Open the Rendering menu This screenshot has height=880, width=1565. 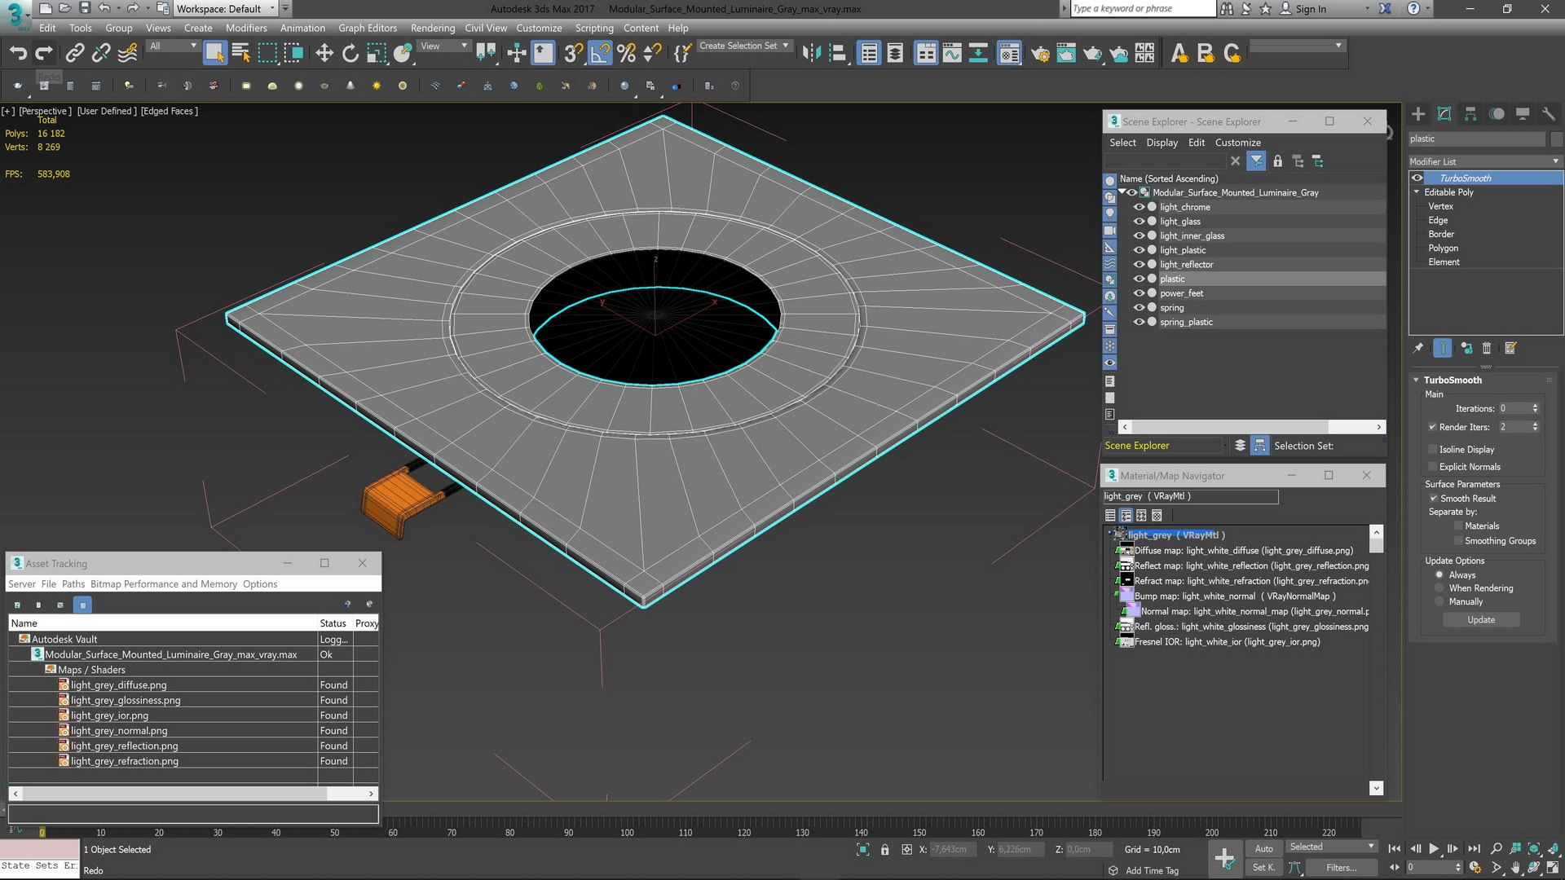[x=432, y=28]
